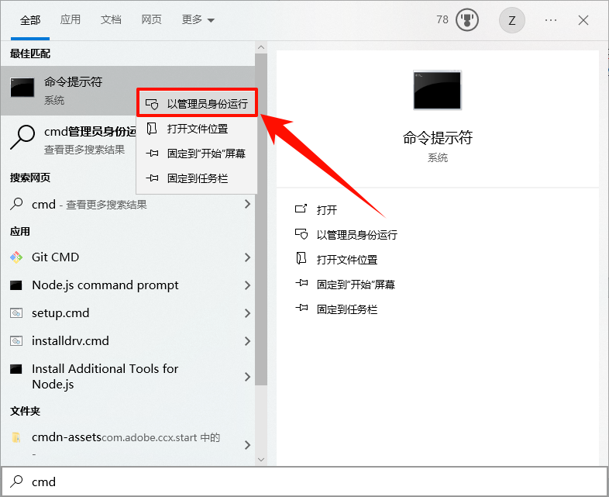Expand the cmdn-assets folder chevron

pyautogui.click(x=247, y=445)
